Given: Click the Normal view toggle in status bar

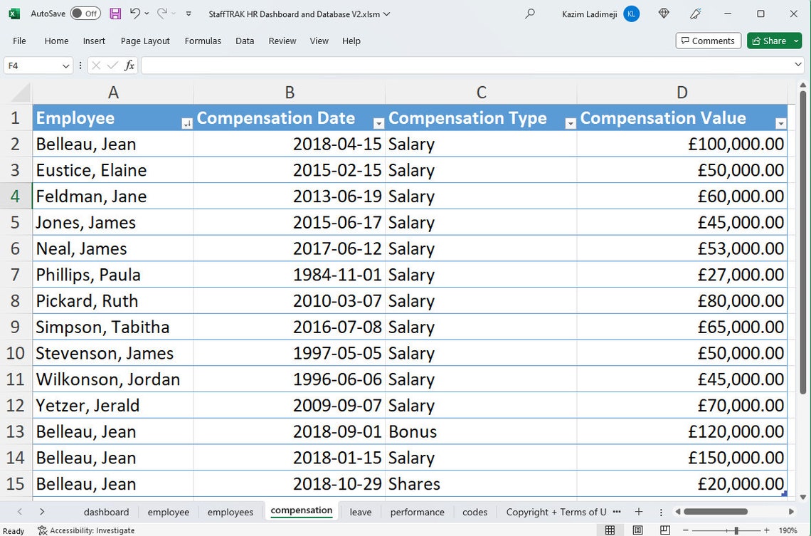Looking at the screenshot, I should point(611,530).
